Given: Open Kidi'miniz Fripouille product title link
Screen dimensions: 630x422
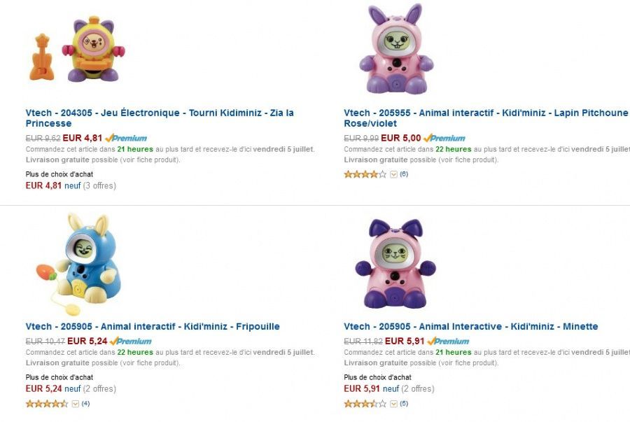Looking at the screenshot, I should 153,326.
